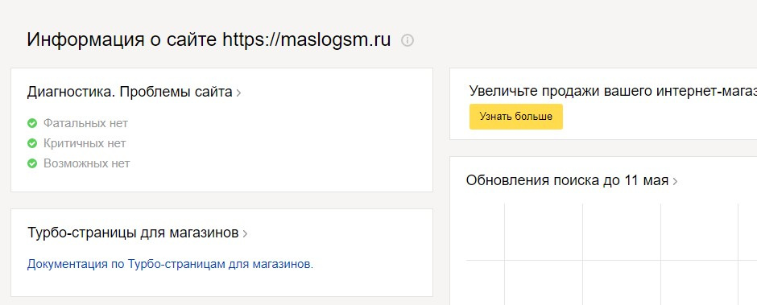Open the Турбо-страницы для магазинов heading
The height and width of the screenshot is (305, 757).
coord(133,233)
